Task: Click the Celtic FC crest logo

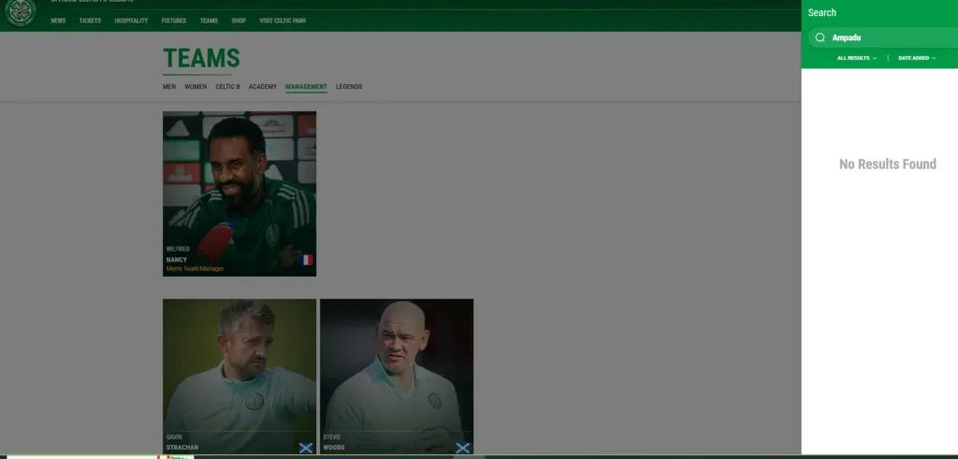Action: [x=19, y=12]
